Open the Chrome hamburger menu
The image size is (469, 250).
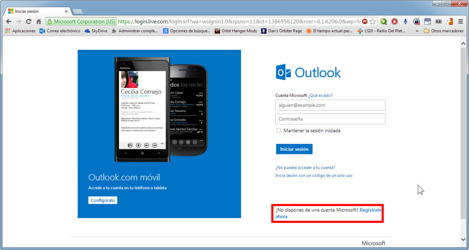click(x=461, y=21)
